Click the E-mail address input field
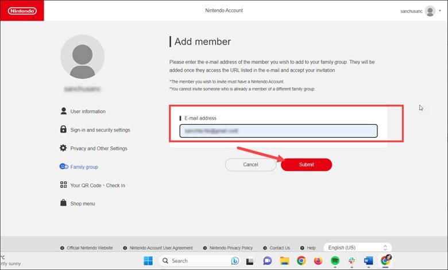448x270 pixels. (279, 131)
